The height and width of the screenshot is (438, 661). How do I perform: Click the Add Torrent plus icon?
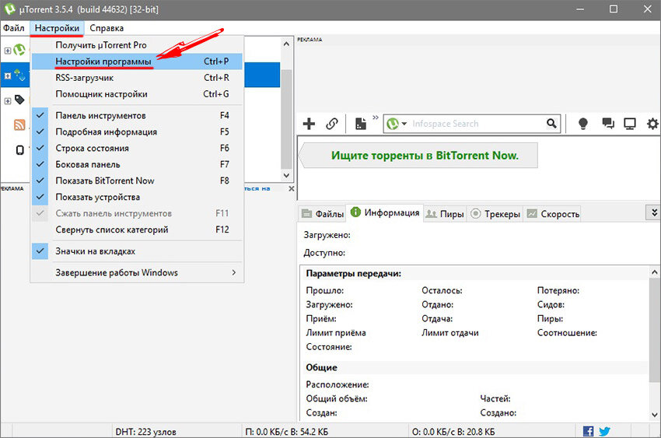309,124
